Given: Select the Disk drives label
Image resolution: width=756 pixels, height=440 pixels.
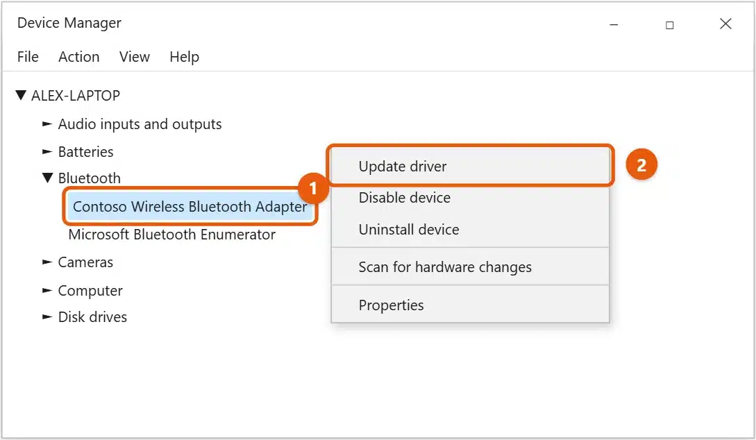Looking at the screenshot, I should click(92, 317).
